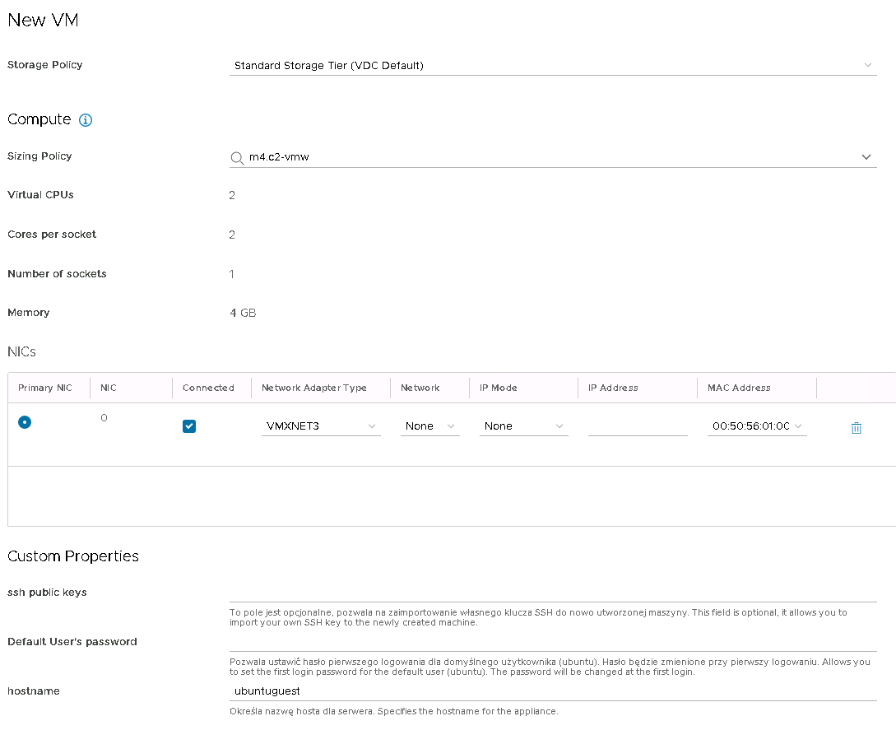Image resolution: width=896 pixels, height=744 pixels.
Task: Open the IP Mode dropdown
Action: coord(523,426)
